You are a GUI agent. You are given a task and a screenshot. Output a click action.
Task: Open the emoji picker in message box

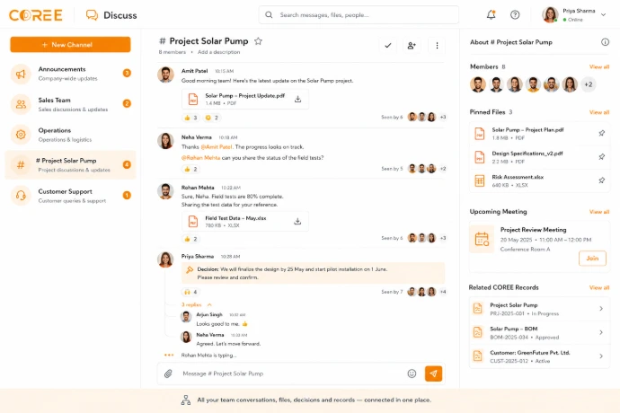click(412, 373)
